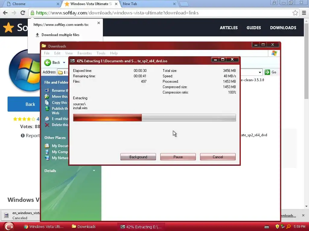Open the View menu in Downloads window

[69, 53]
